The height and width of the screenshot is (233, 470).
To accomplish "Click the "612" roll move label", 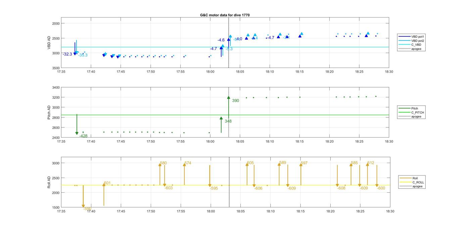I will coord(371,163).
